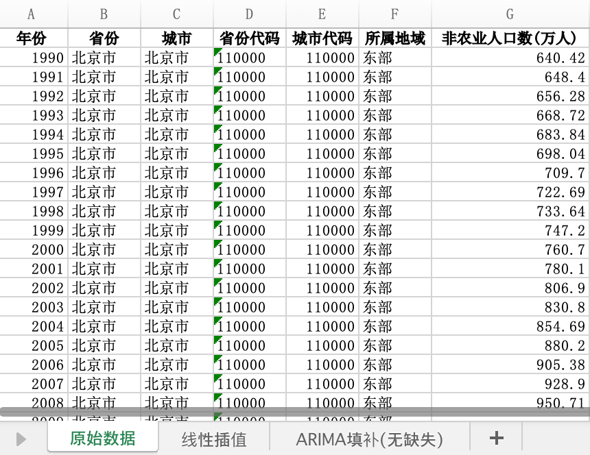Click year cell 2007
The image size is (590, 455).
click(x=34, y=383)
